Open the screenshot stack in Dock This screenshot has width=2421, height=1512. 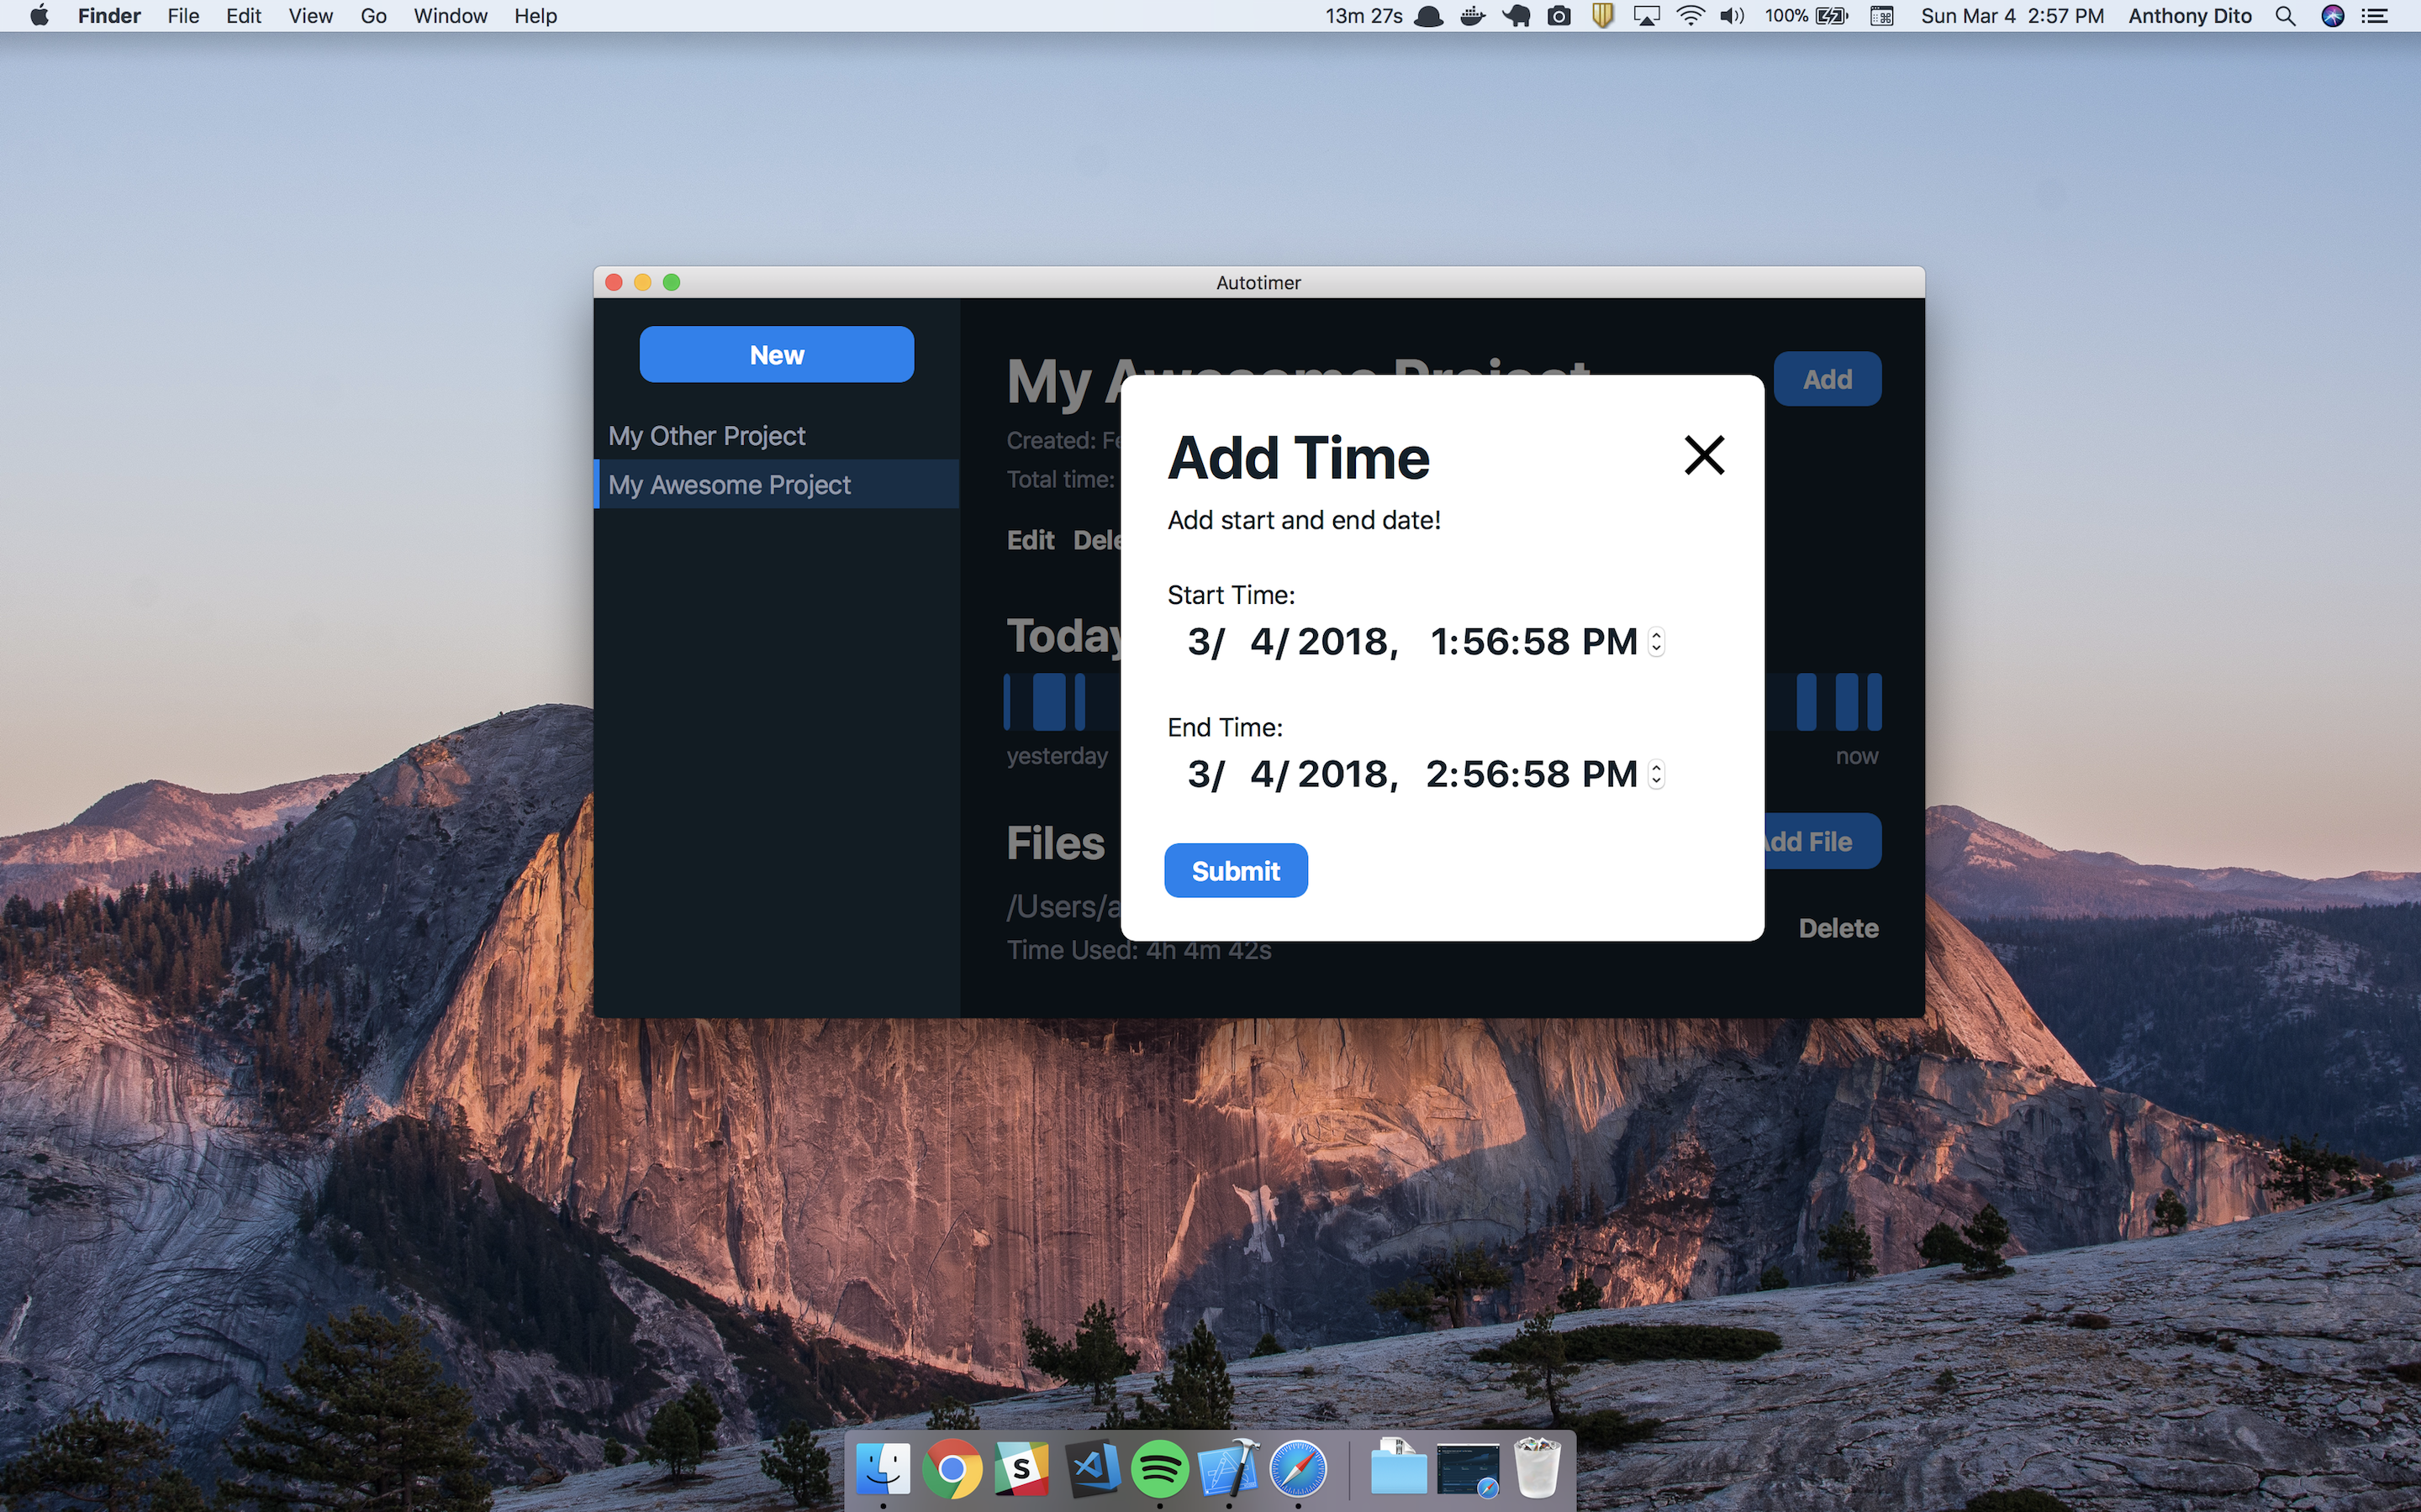1468,1470
